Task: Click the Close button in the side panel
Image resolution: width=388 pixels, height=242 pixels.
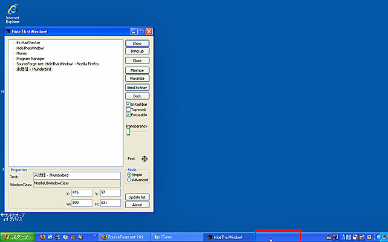Action: click(137, 60)
